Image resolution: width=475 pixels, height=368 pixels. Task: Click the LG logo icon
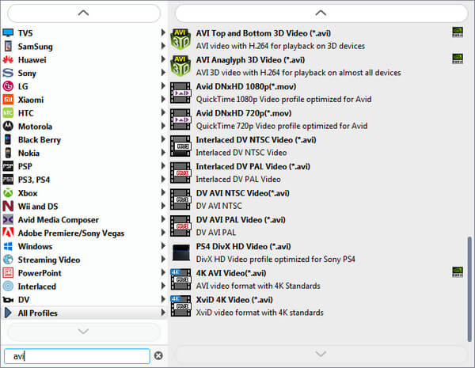click(x=8, y=86)
